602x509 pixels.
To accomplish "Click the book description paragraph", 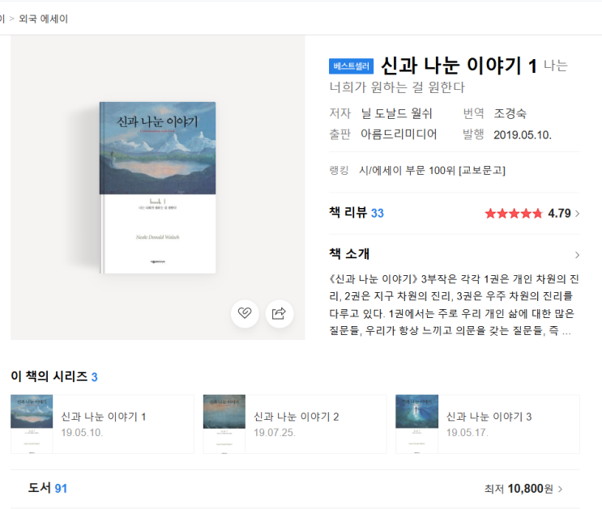I will point(454,304).
